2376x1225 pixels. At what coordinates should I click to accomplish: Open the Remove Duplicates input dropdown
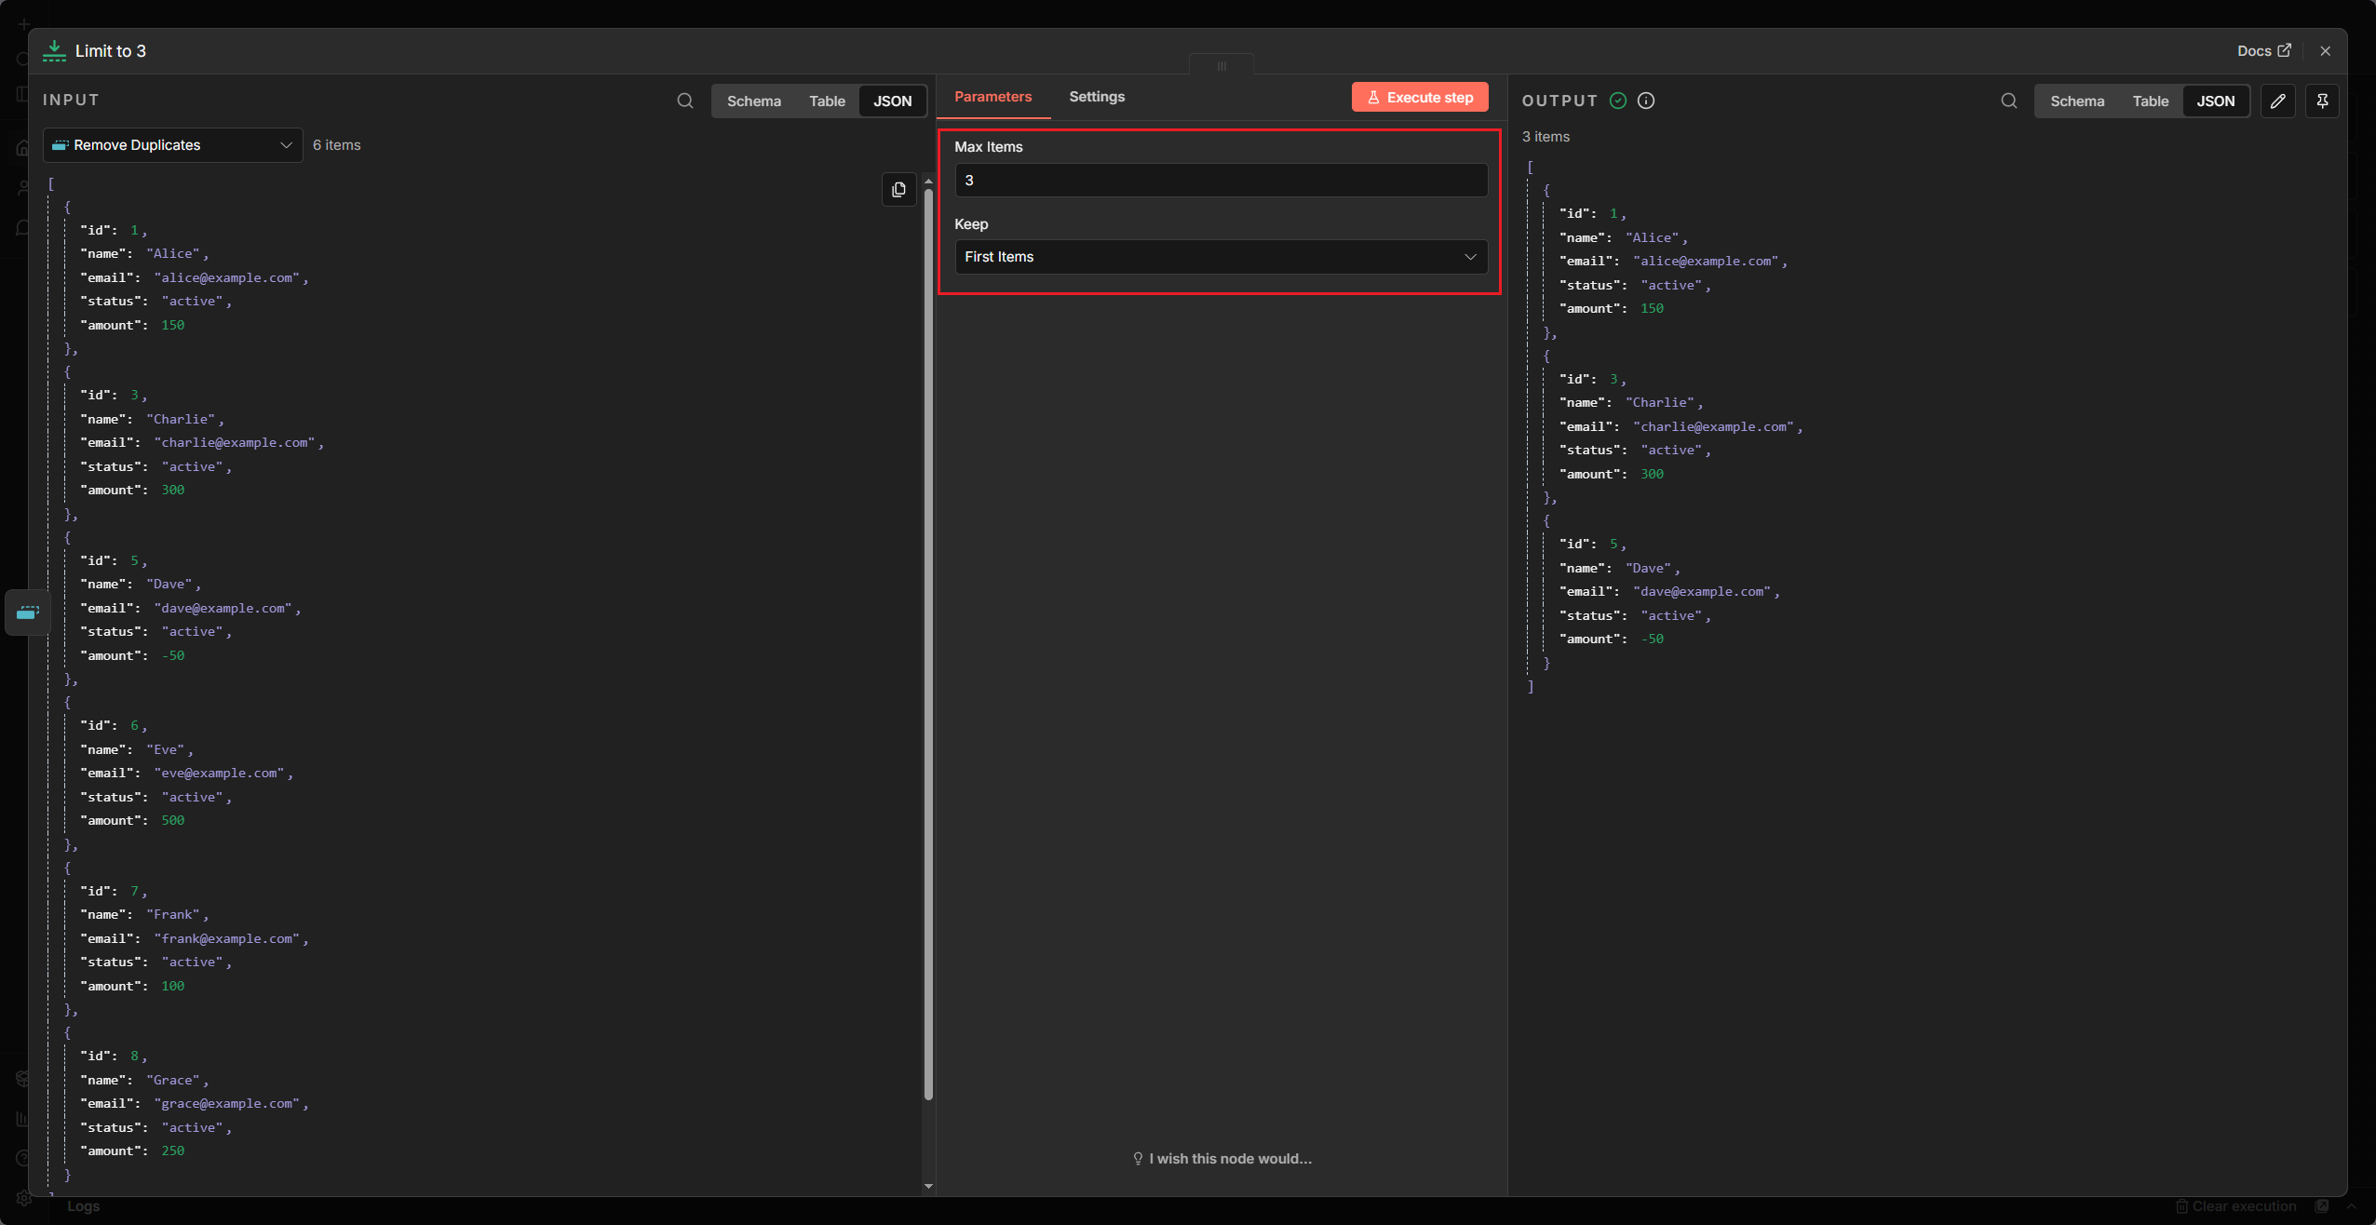coord(173,145)
